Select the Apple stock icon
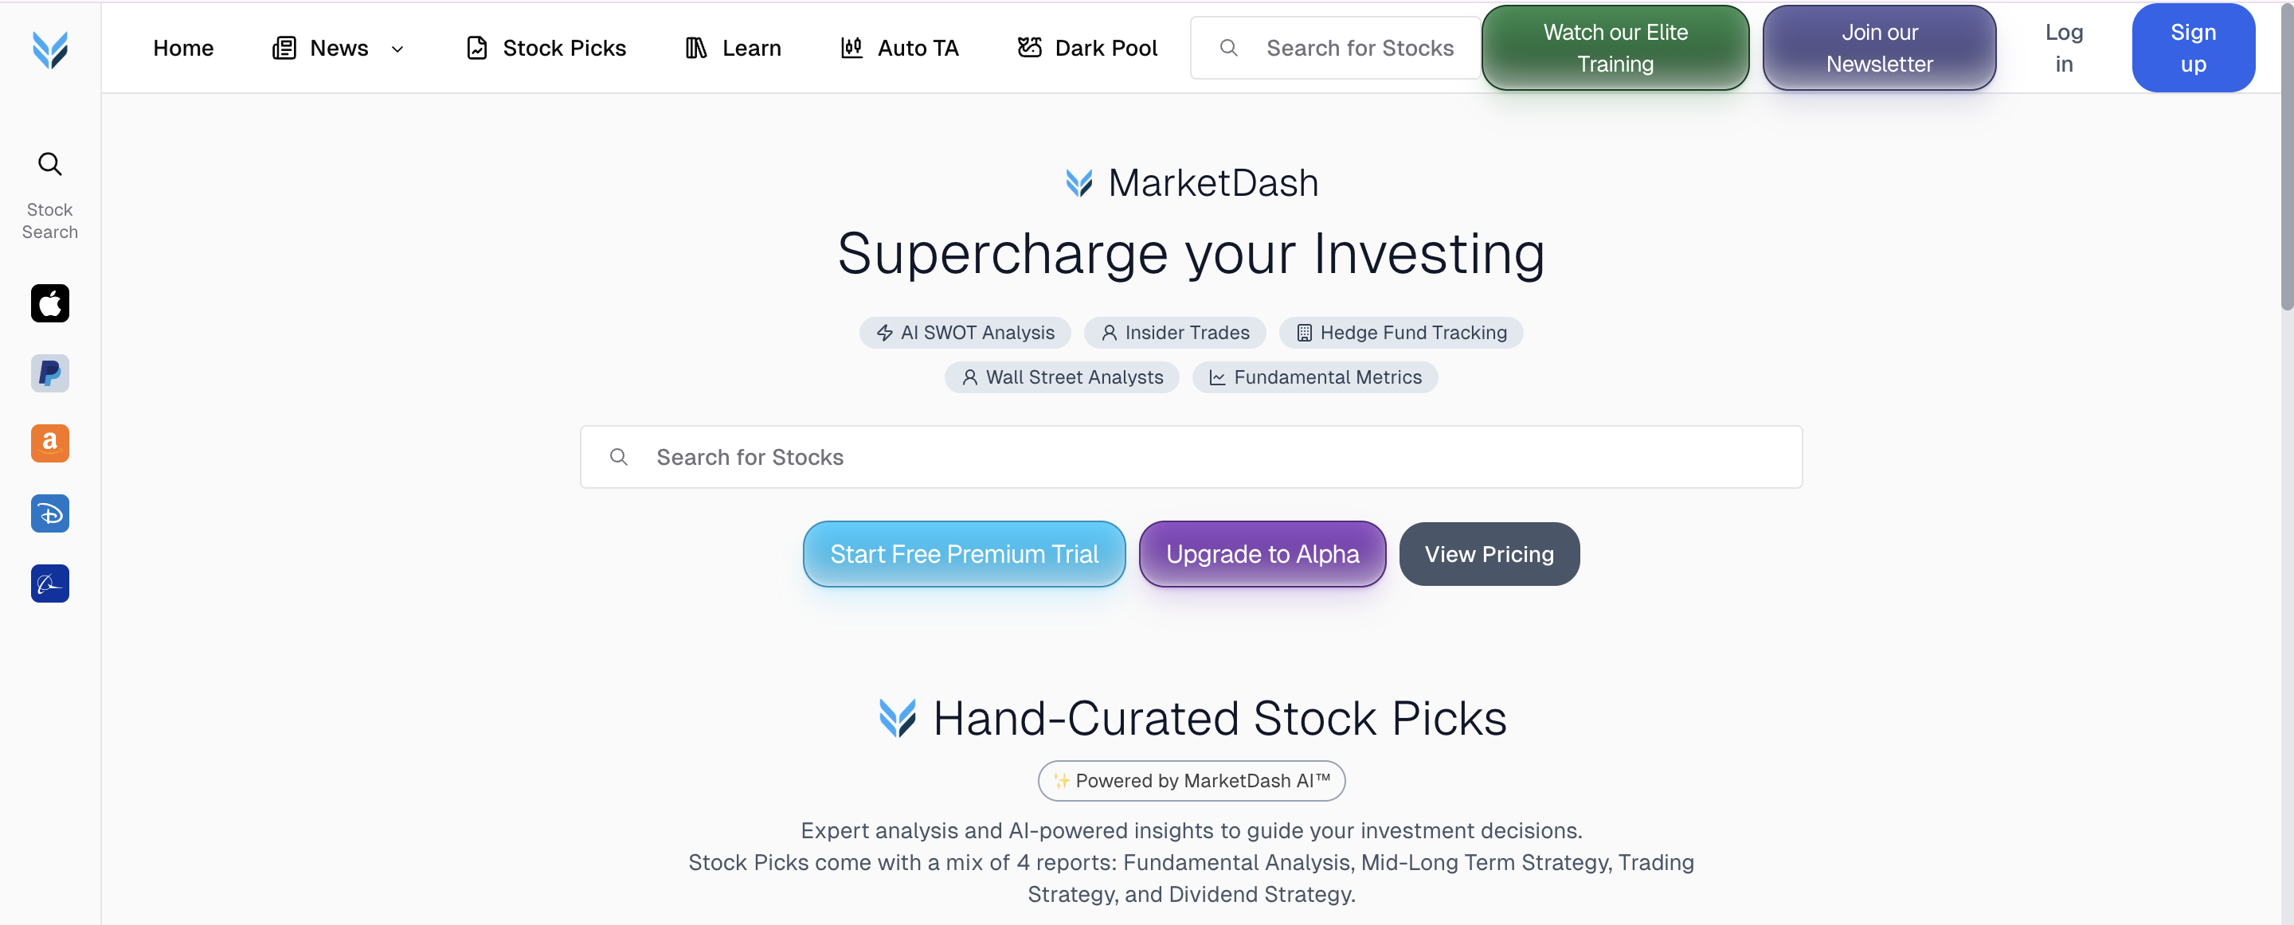Viewport: 2294px width, 925px height. pyautogui.click(x=50, y=303)
